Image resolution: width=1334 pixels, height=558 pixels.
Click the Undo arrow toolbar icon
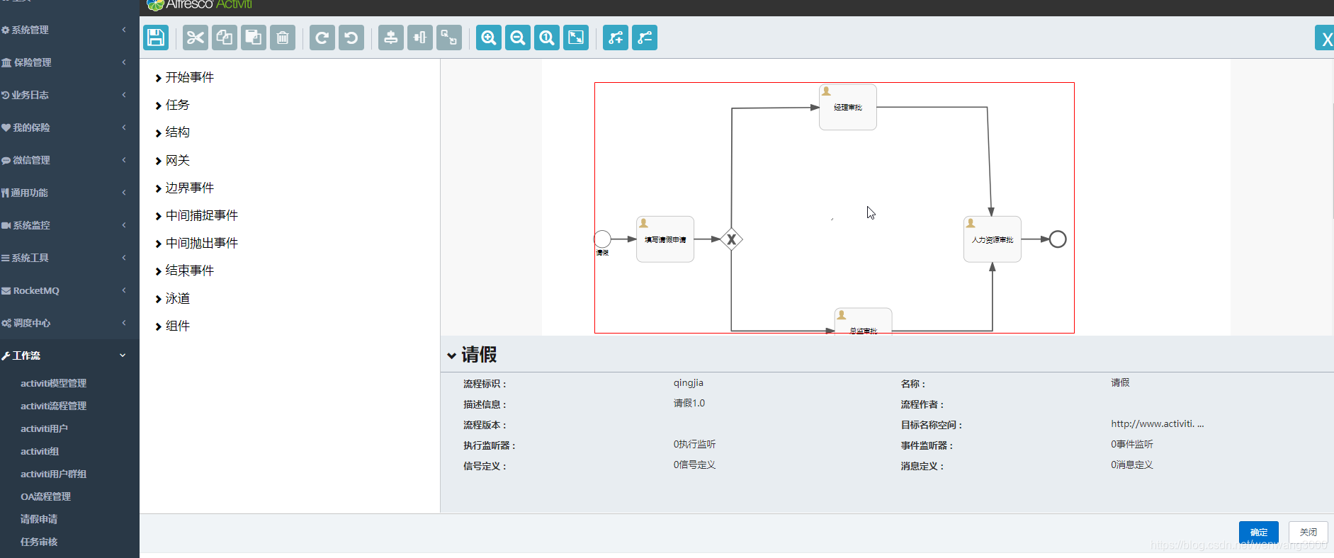[351, 38]
